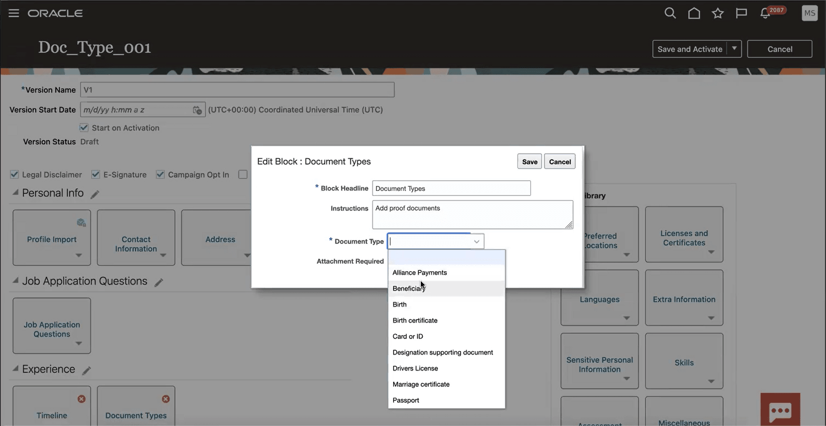The height and width of the screenshot is (426, 826).
Task: Choose Marriage certificate option
Action: [x=446, y=385]
